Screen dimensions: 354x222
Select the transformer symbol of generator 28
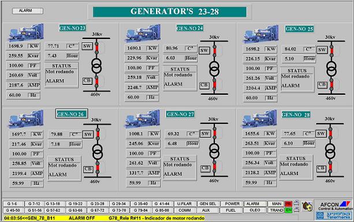[x=330, y=151]
